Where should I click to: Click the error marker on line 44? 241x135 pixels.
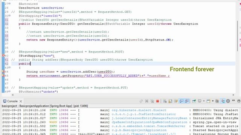coord(3,72)
